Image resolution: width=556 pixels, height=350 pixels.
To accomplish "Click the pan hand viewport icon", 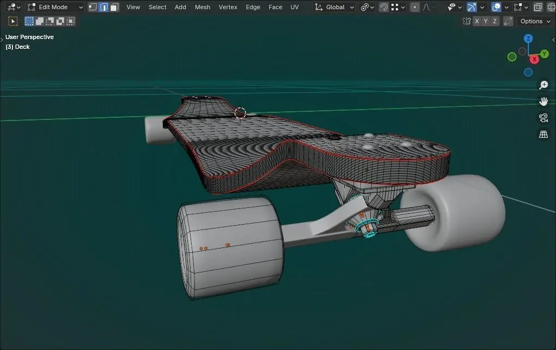I will coord(543,101).
